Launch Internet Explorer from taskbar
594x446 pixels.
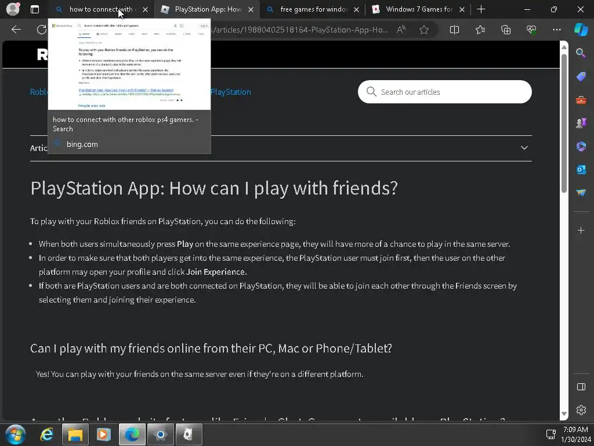(46, 434)
